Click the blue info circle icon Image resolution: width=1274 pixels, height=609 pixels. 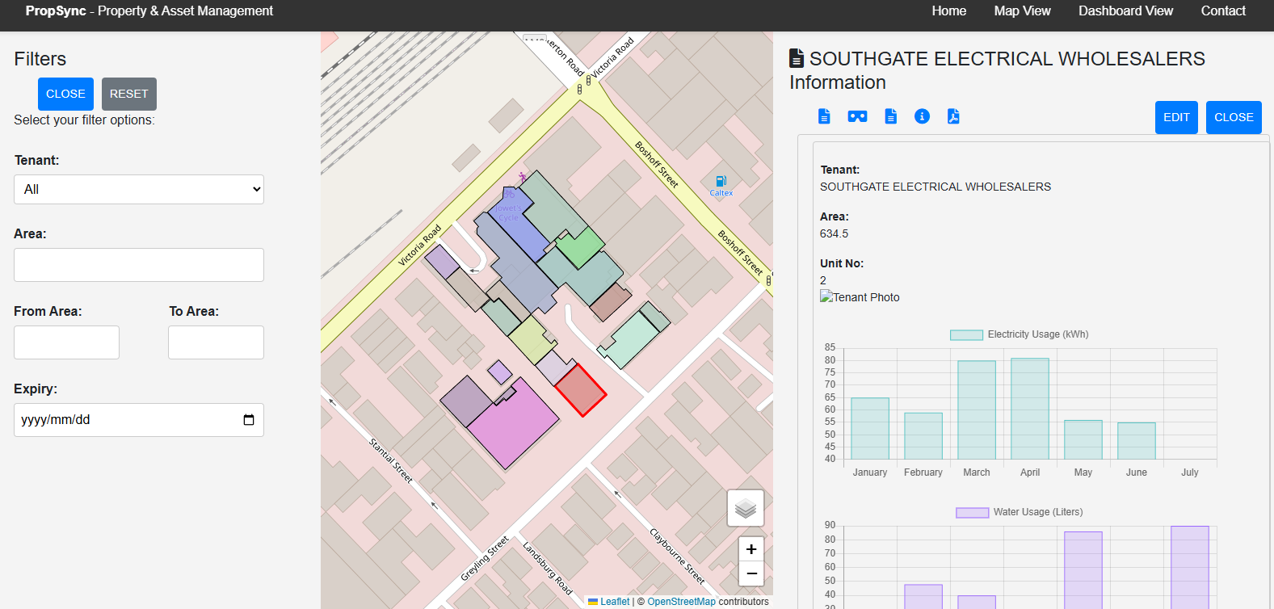coord(922,116)
